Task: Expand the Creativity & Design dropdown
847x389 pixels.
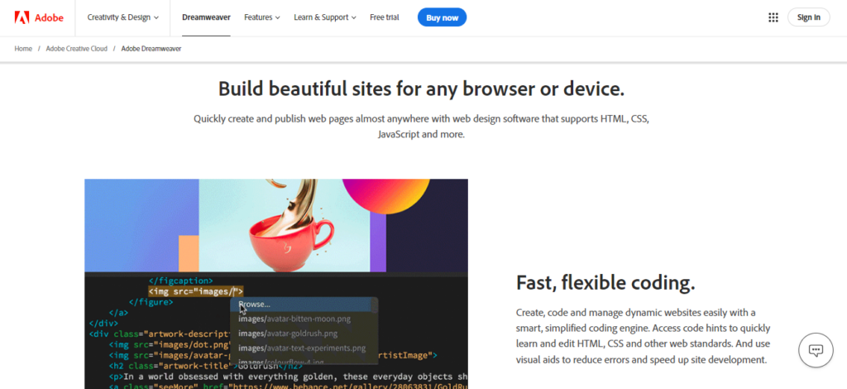Action: (123, 17)
